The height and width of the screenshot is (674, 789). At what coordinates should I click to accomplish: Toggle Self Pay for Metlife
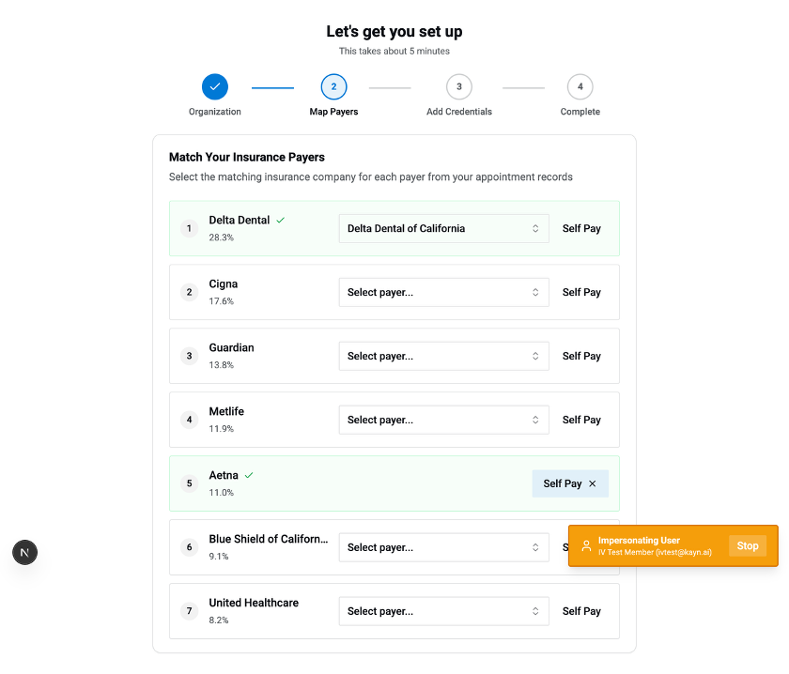click(x=581, y=420)
